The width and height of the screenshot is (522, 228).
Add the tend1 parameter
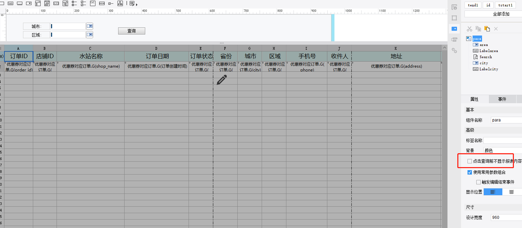click(473, 5)
